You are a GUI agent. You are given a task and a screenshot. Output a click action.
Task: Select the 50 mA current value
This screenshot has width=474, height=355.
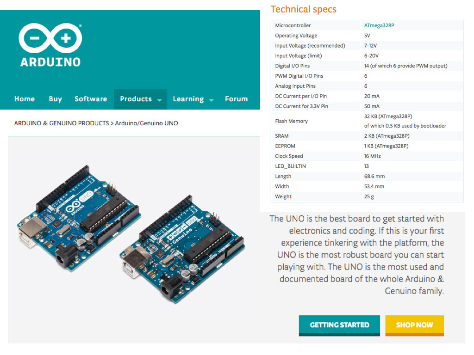(x=372, y=106)
